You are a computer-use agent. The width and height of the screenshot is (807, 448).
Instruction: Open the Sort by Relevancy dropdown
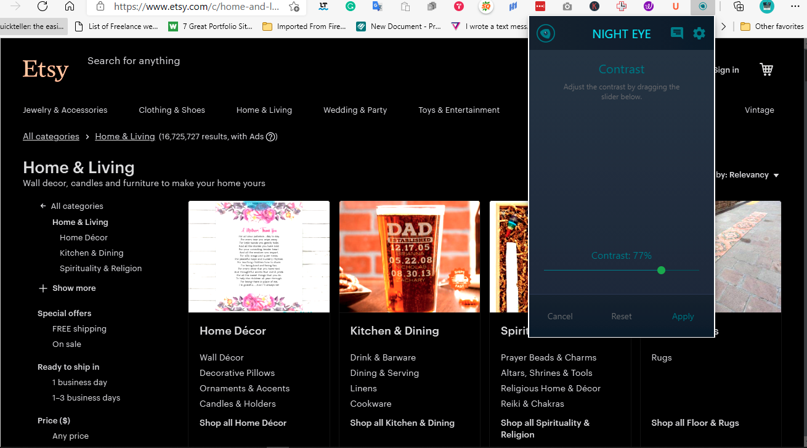coord(747,175)
